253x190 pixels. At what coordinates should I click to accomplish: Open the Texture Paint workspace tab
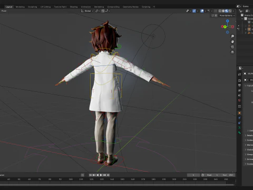coord(60,7)
